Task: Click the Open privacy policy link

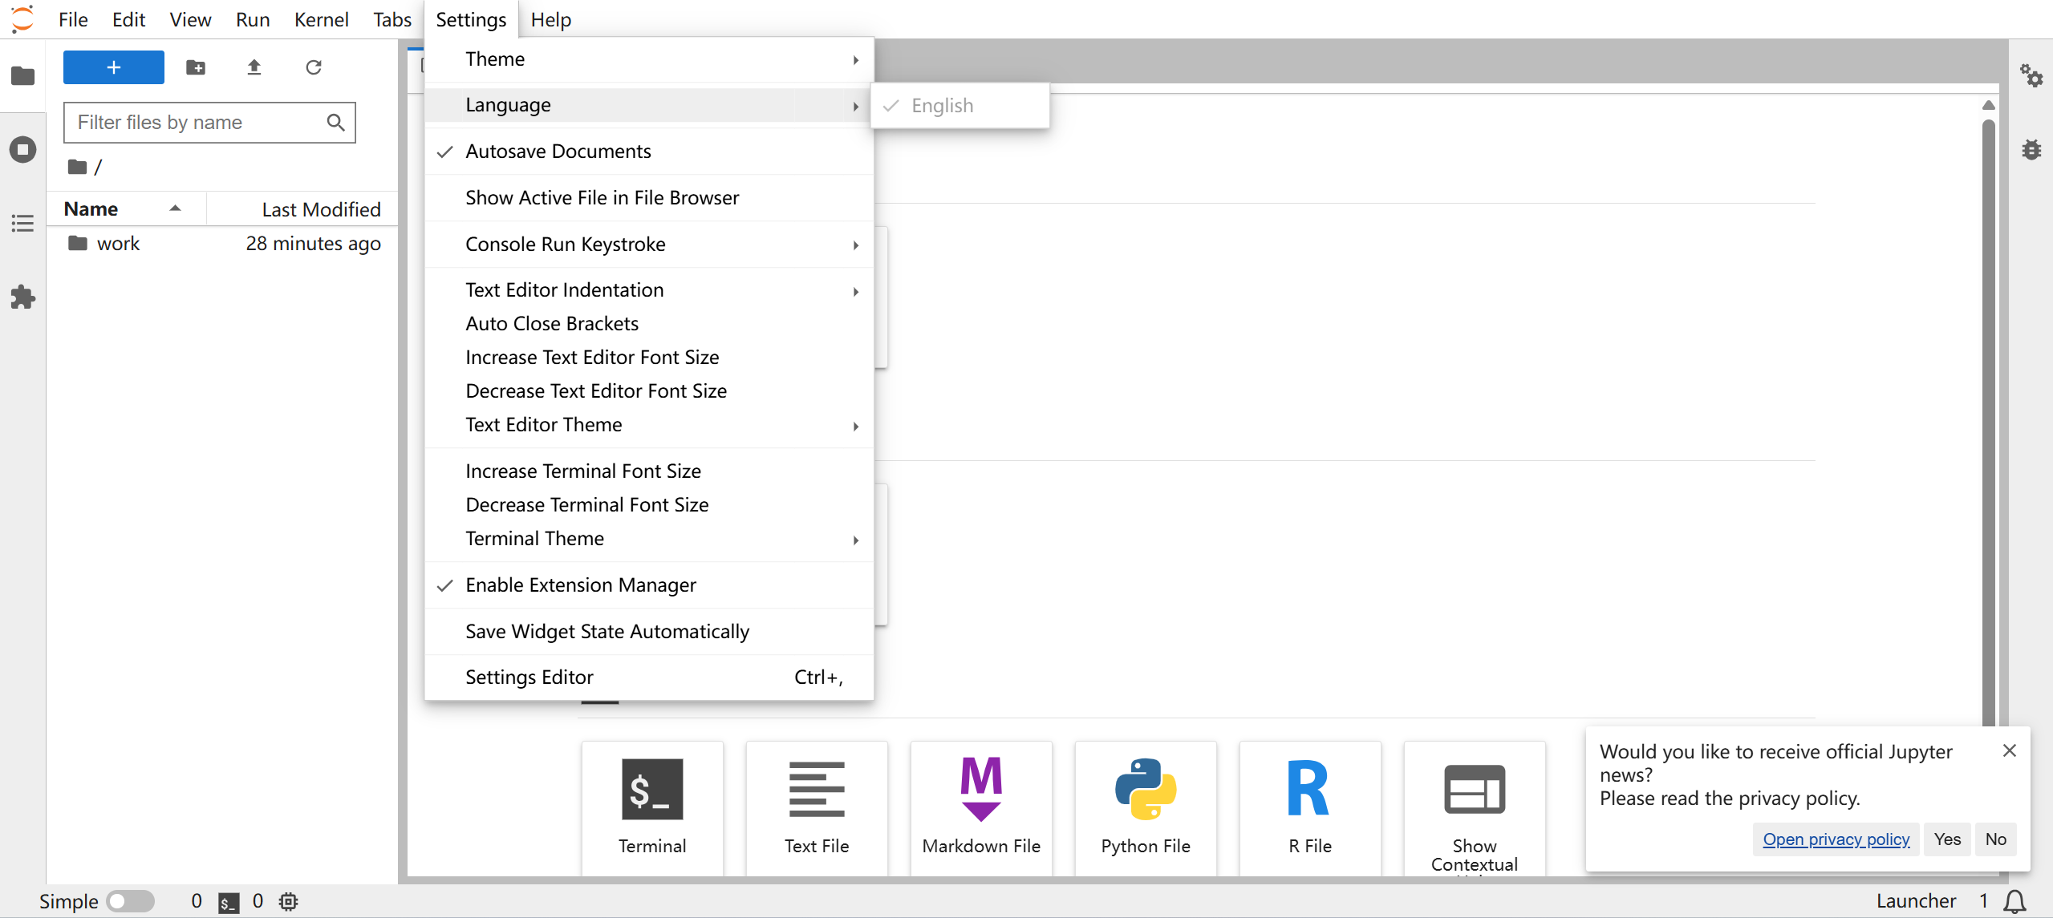Action: [x=1836, y=839]
